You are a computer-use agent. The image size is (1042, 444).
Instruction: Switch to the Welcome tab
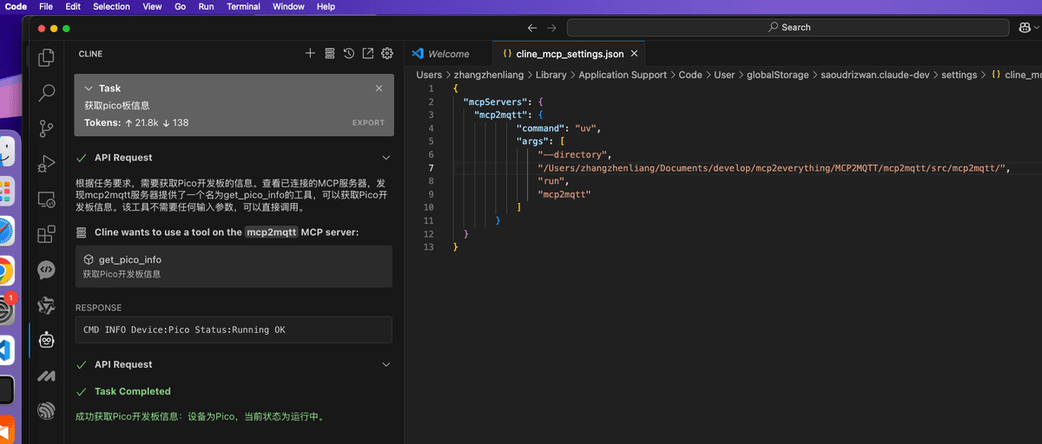click(x=440, y=54)
